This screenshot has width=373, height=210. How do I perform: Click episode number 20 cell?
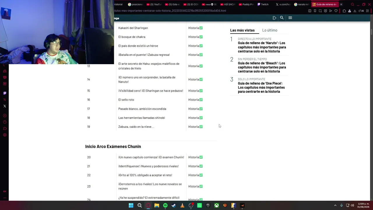[101, 157]
